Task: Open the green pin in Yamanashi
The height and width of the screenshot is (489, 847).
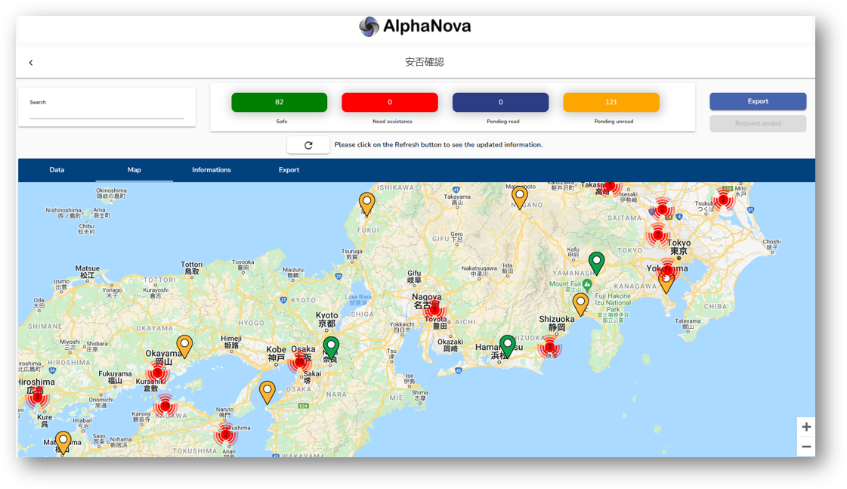Action: click(596, 263)
